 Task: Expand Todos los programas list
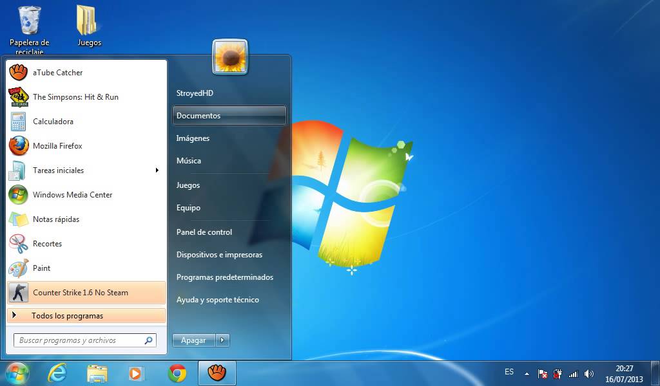(x=86, y=316)
